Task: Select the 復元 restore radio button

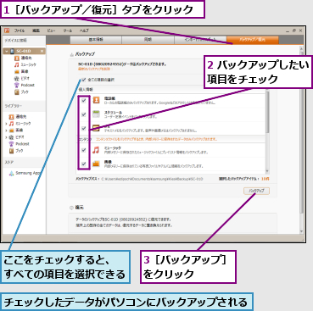Action: coord(71,208)
